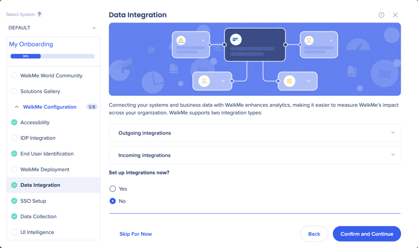Click the help question mark icon
Screen dimensions: 418x248
coord(40,14)
